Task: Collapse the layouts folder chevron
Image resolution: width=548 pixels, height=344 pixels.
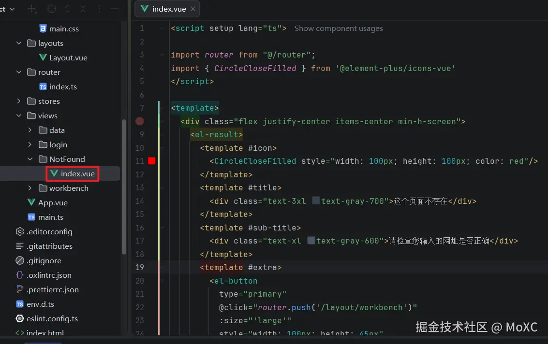Action: [x=19, y=43]
